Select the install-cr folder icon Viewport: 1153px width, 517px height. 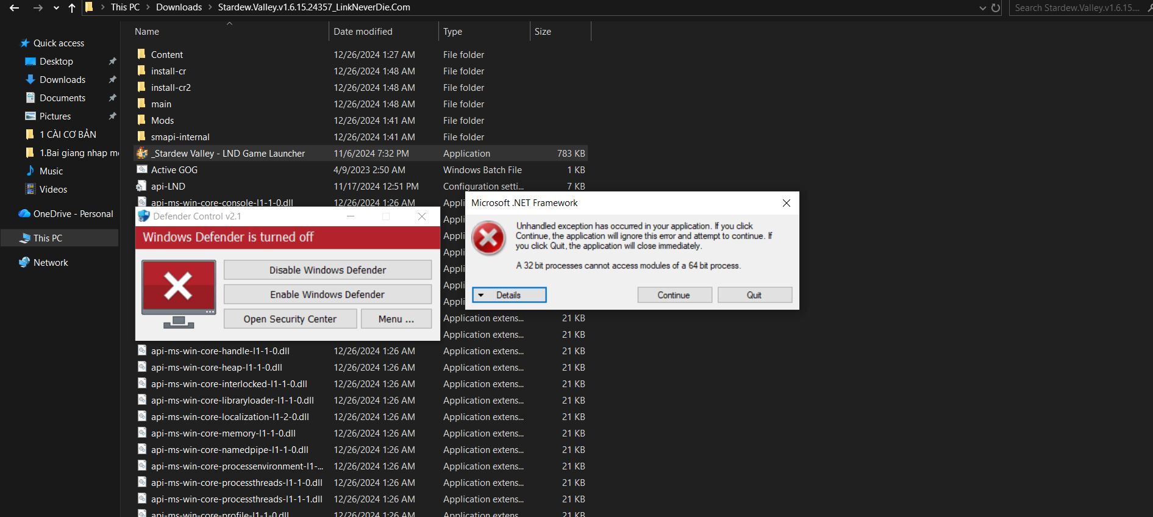(141, 71)
